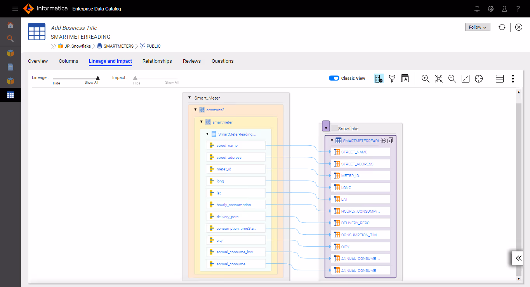530x287 pixels.
Task: Switch to the Columns tab
Action: (x=68, y=61)
